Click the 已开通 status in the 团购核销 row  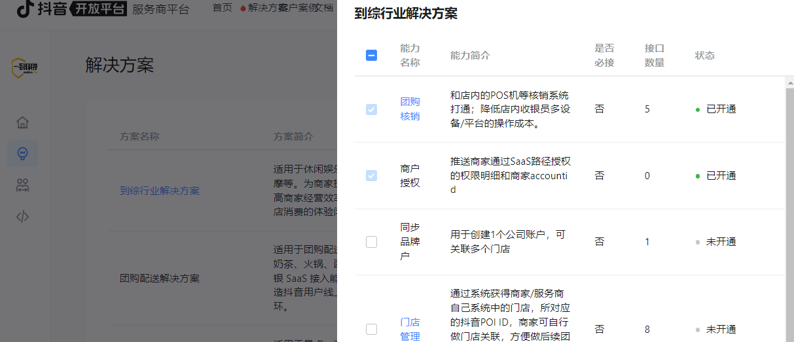pos(715,109)
